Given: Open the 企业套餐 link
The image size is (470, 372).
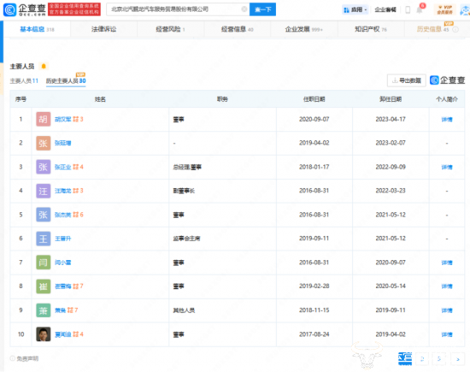Looking at the screenshot, I should (385, 9).
